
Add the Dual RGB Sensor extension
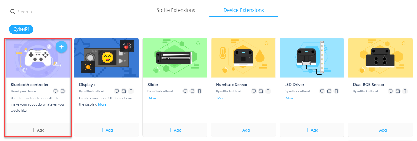380,130
